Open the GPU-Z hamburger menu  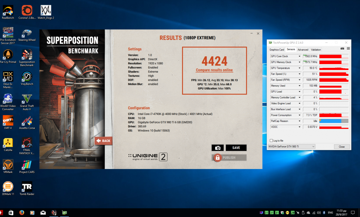[x=348, y=48]
